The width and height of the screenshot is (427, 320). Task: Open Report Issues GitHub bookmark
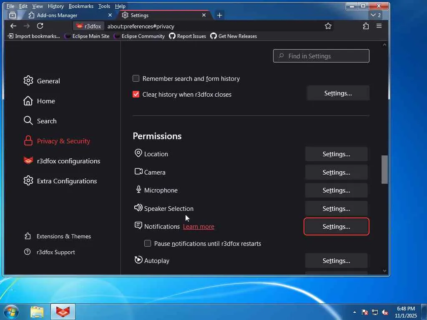click(187, 36)
